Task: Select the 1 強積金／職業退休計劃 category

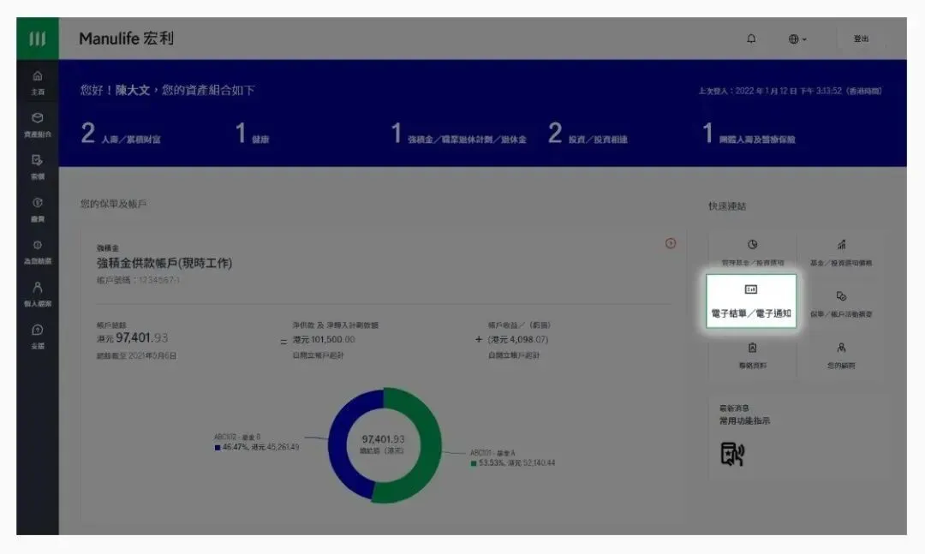Action: click(458, 134)
